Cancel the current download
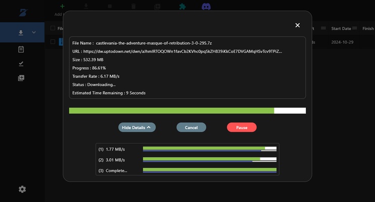The image size is (375, 202). pyautogui.click(x=191, y=128)
